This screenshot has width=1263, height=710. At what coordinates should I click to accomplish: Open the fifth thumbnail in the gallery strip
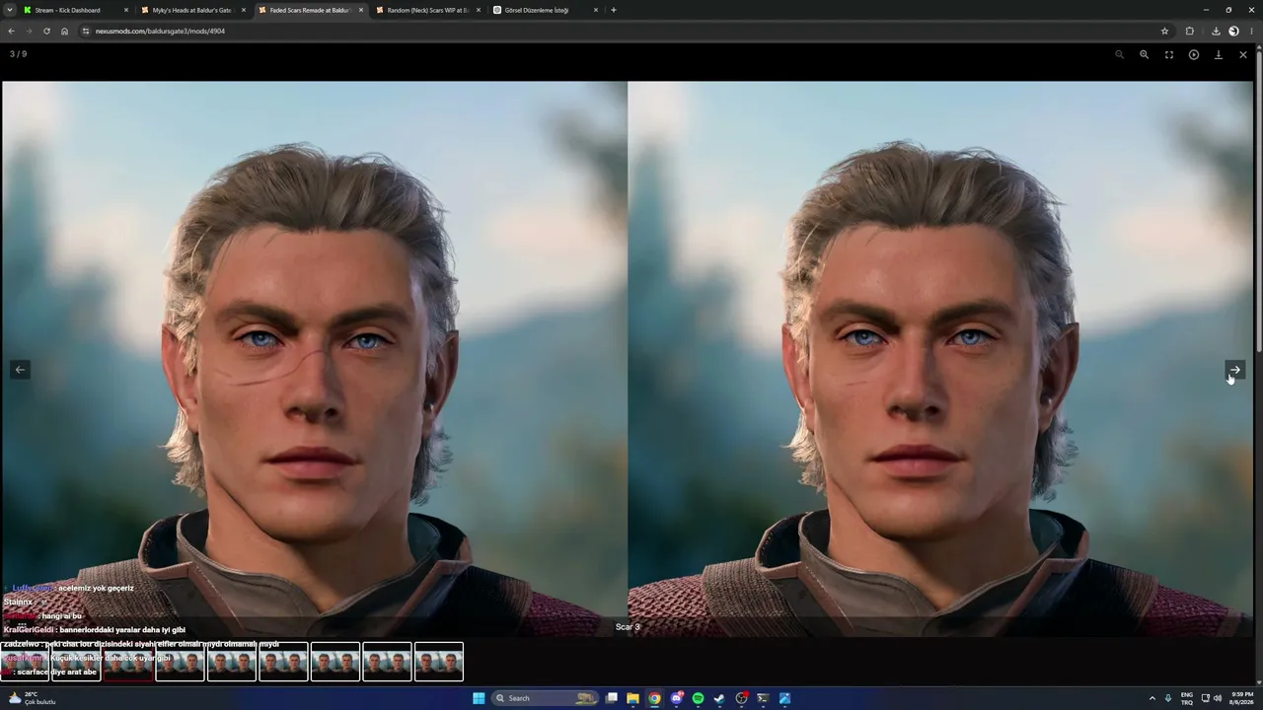tap(232, 662)
